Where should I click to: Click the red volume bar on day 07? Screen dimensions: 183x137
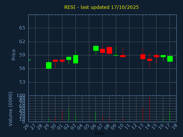(102, 118)
